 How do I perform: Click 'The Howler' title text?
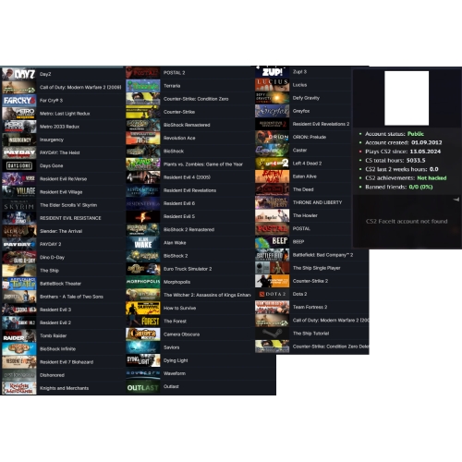[305, 215]
